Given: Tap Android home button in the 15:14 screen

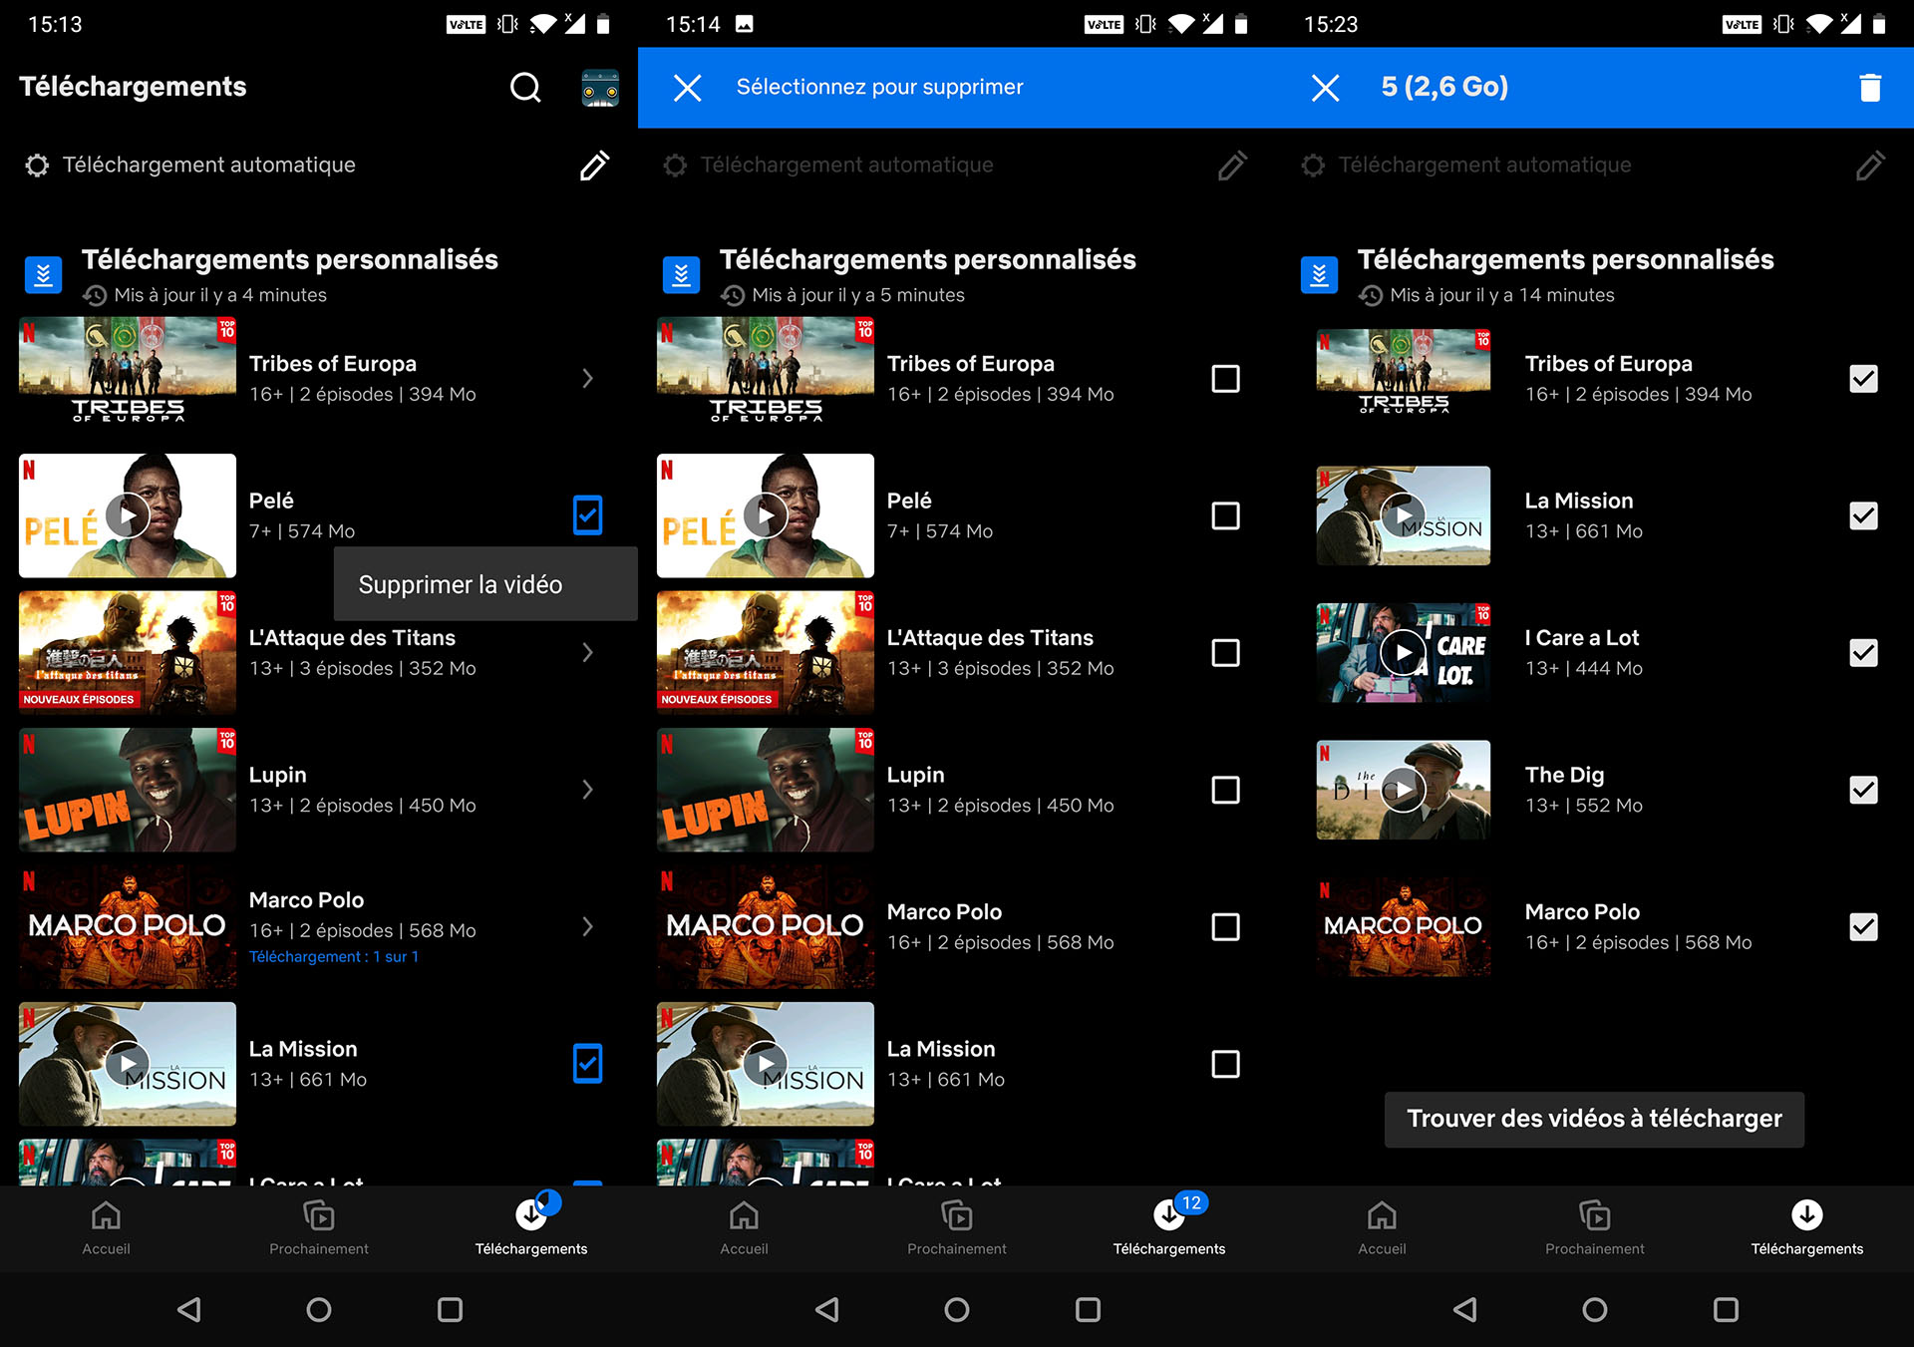Looking at the screenshot, I should tap(957, 1309).
